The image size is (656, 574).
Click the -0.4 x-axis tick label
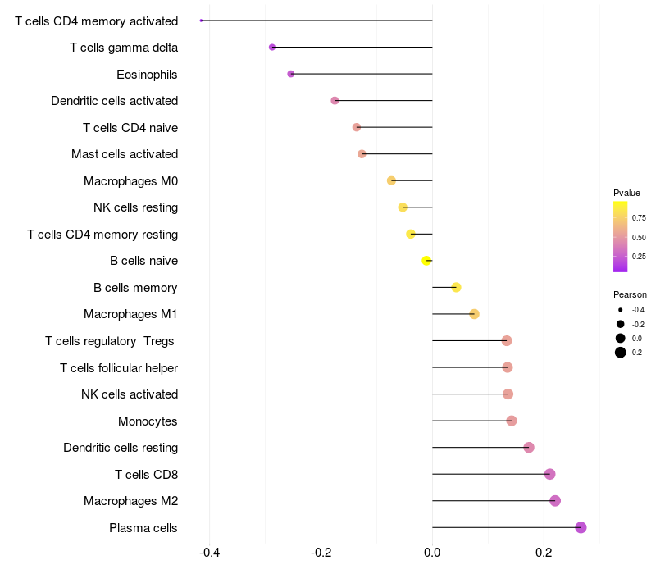click(209, 552)
